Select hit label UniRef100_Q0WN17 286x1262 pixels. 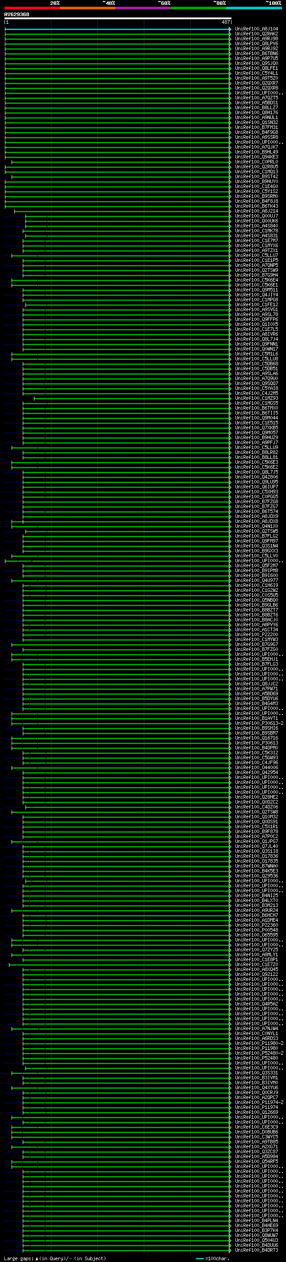click(x=257, y=349)
